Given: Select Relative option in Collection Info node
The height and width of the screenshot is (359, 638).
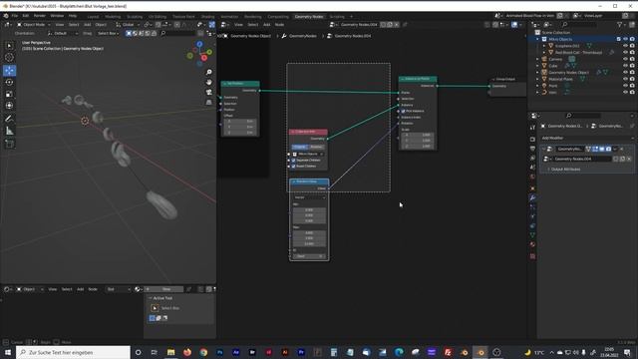Looking at the screenshot, I should click(317, 147).
